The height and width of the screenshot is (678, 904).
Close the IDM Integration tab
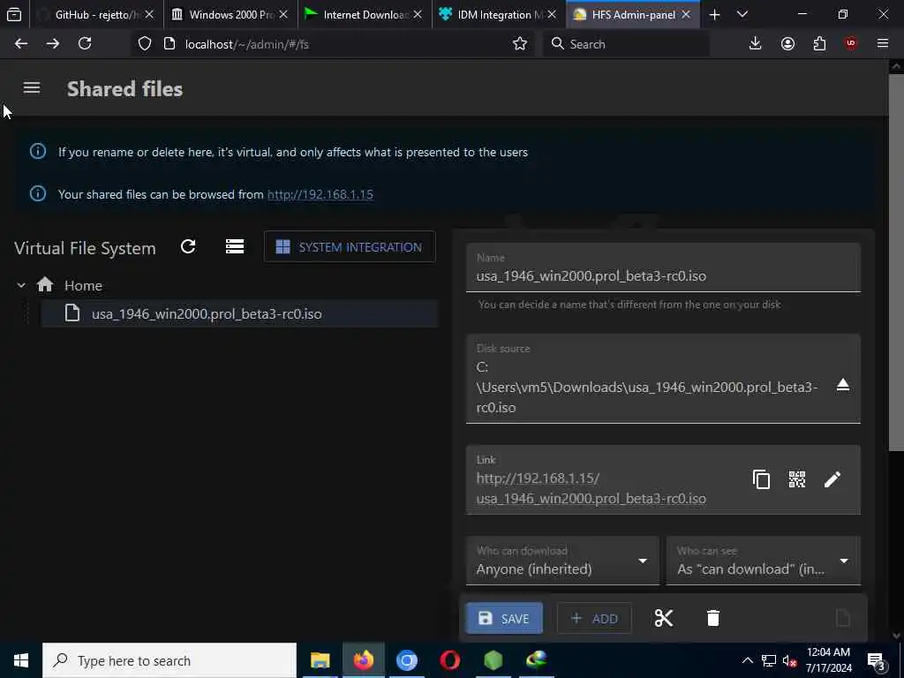(552, 15)
